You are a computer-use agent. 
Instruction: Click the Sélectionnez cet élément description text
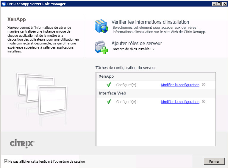coord(159,30)
